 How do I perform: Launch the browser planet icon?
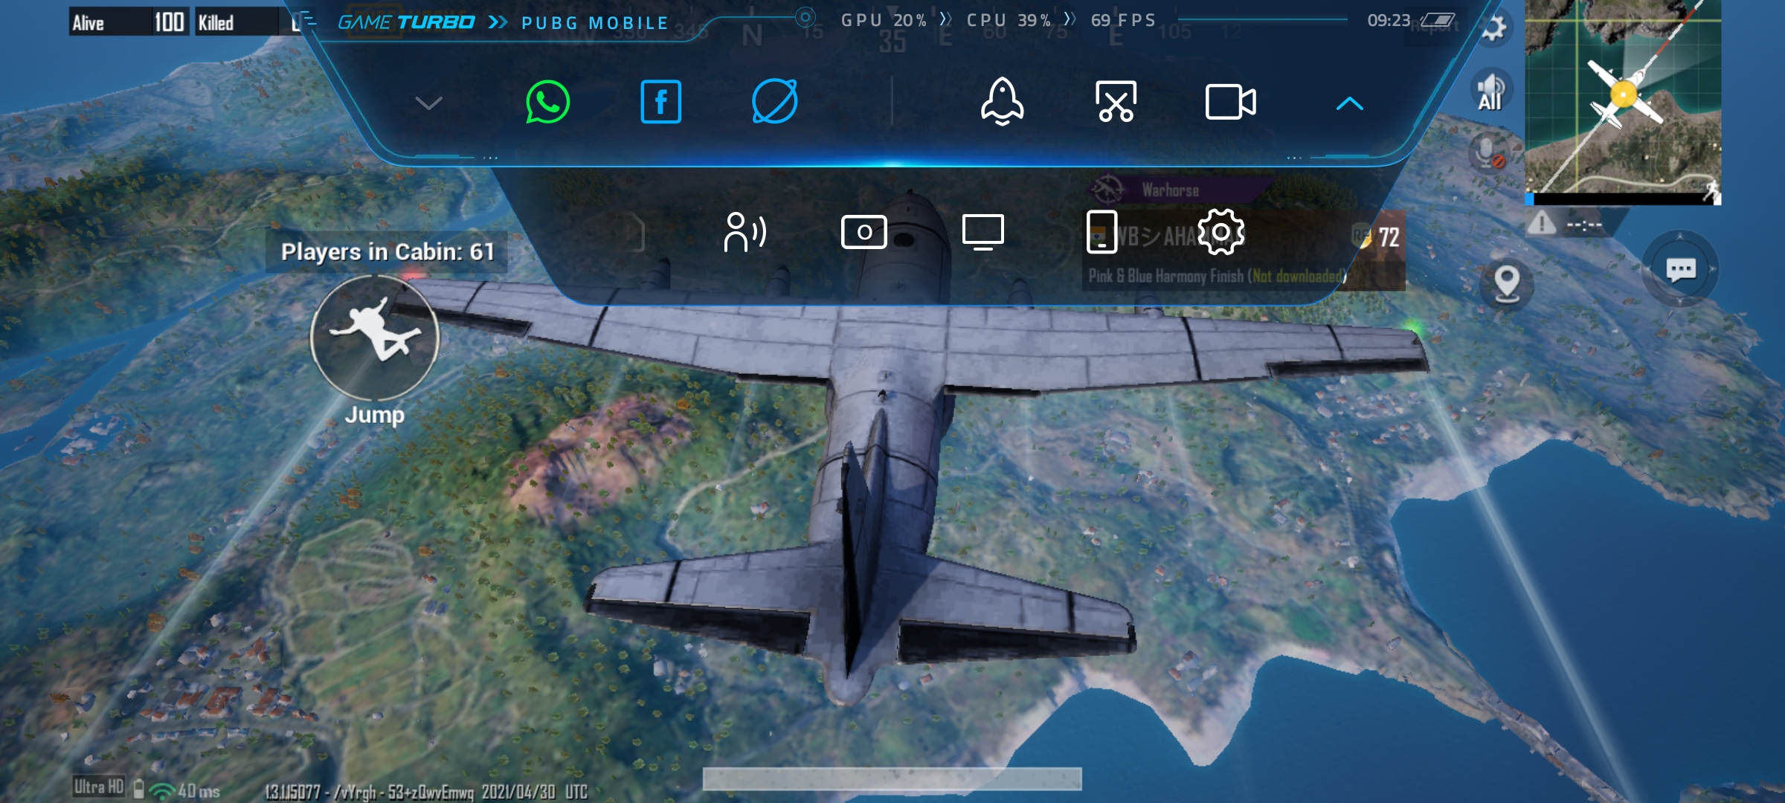[x=774, y=102]
